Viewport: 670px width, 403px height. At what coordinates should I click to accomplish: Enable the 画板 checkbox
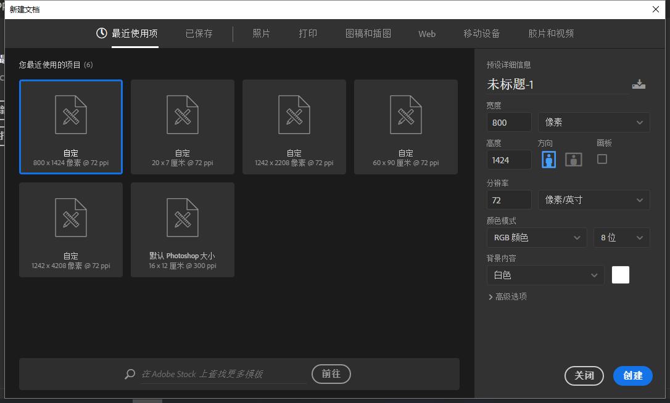click(602, 159)
